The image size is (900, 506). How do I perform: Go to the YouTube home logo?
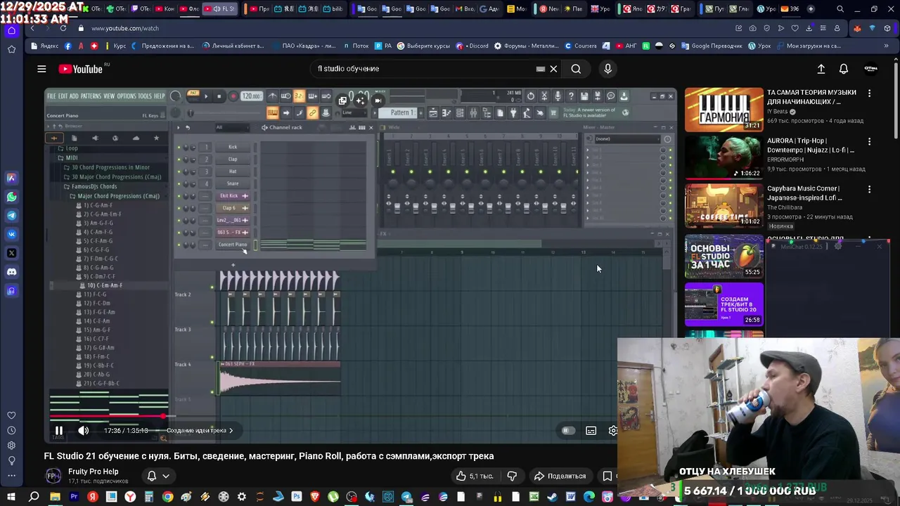click(81, 69)
